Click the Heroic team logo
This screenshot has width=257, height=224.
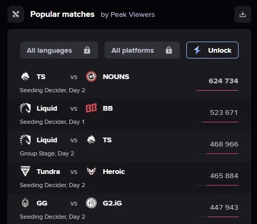91,171
